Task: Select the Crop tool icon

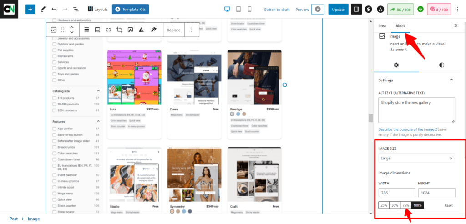Action: [120, 30]
